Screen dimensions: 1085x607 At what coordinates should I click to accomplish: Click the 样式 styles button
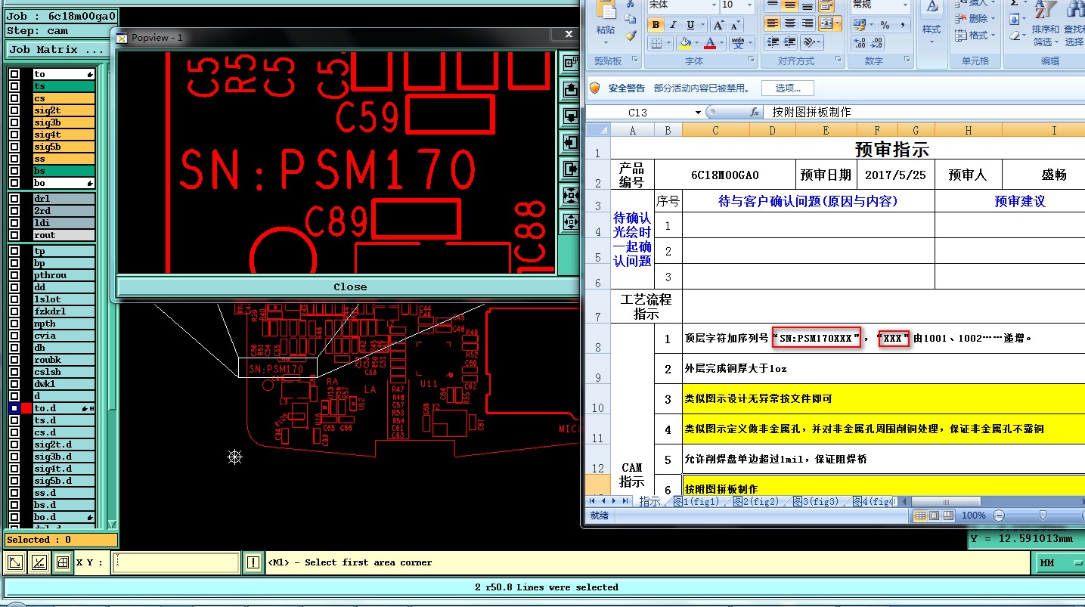(932, 23)
